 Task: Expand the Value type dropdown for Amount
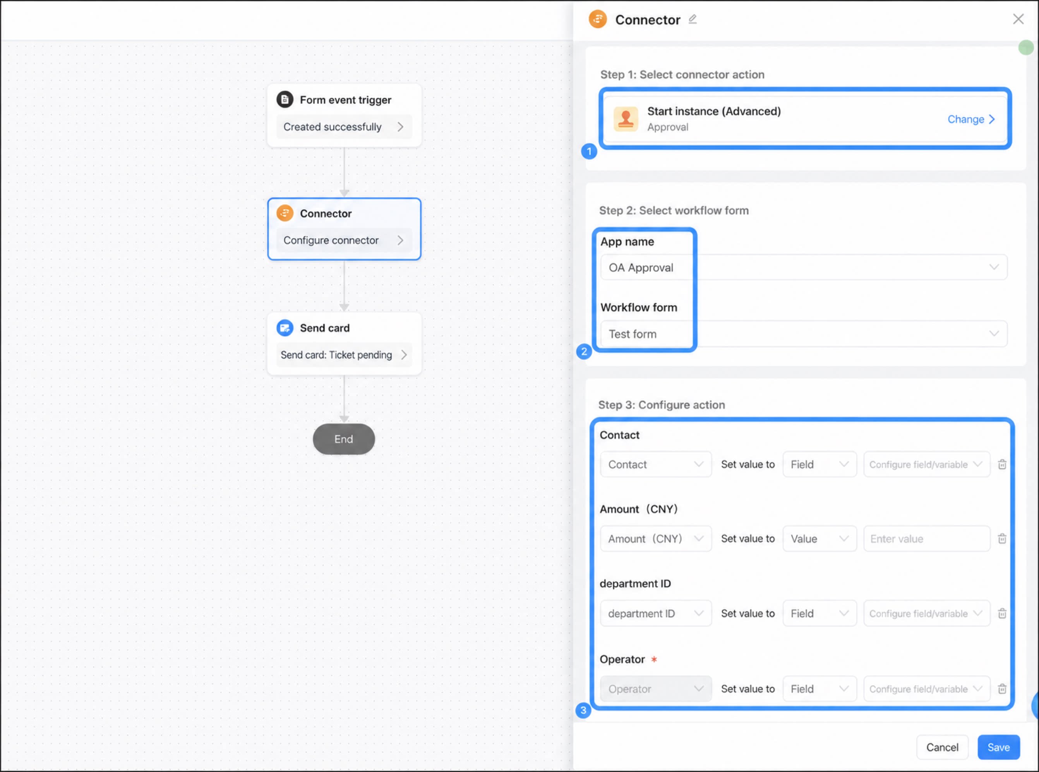point(819,539)
